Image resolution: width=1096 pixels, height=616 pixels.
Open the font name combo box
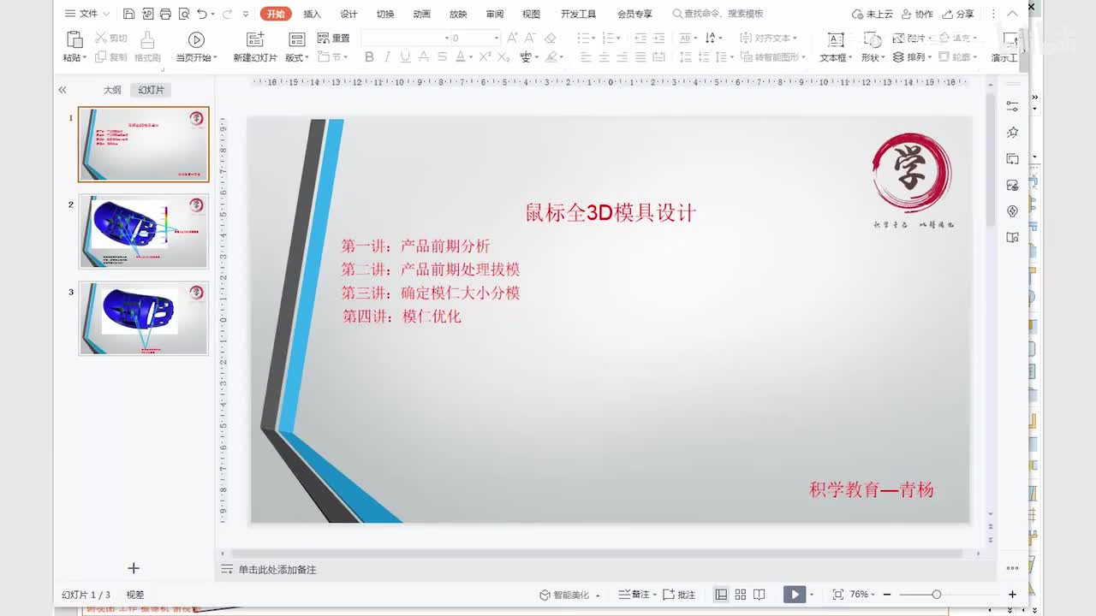(406, 38)
